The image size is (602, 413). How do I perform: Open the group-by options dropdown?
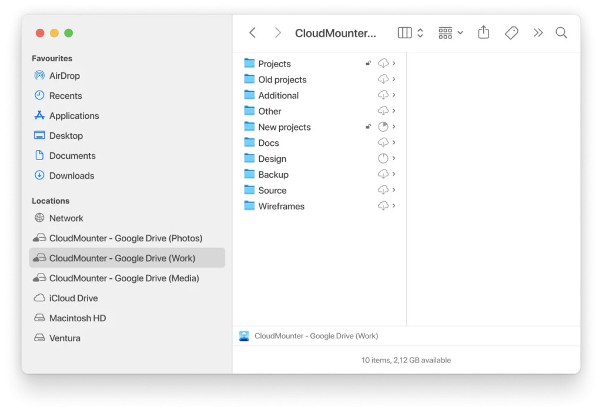point(450,33)
